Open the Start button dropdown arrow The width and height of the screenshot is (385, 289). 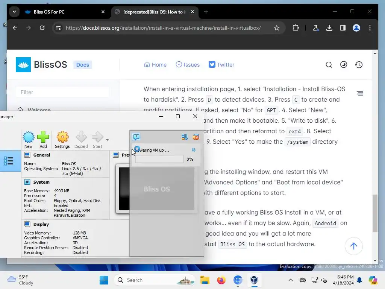click(107, 140)
